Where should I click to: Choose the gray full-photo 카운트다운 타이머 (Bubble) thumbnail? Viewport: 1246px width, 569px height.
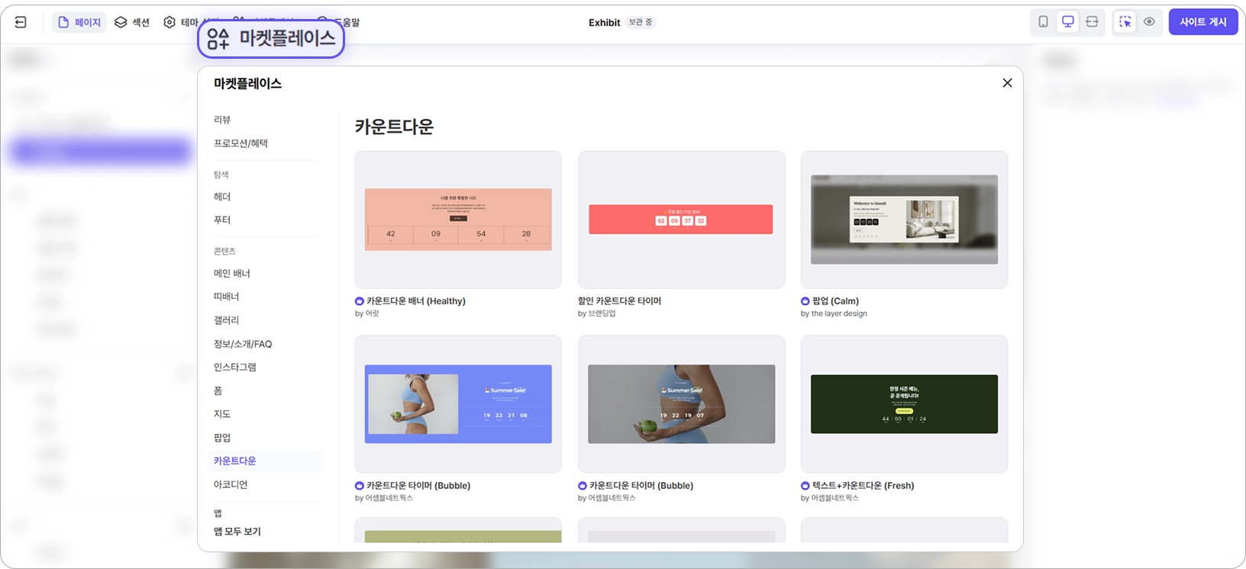click(x=681, y=404)
